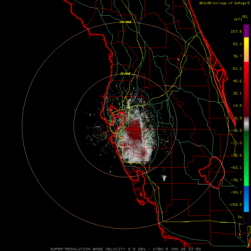Click the -0.9 legend value
The height and width of the screenshot is (251, 251).
[x=237, y=118]
